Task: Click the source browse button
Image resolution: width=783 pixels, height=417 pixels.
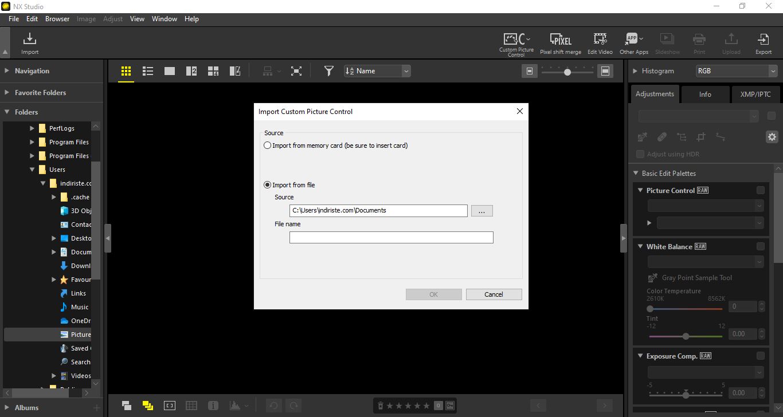Action: (x=482, y=211)
